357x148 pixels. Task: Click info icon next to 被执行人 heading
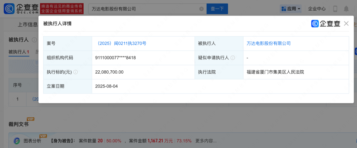(x=34, y=40)
